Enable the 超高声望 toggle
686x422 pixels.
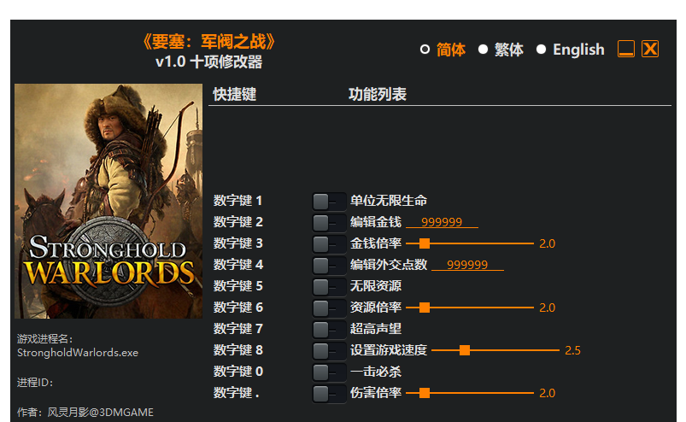[329, 329]
